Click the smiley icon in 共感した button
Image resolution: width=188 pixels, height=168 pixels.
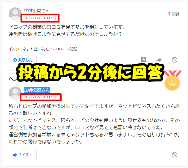(x=15, y=60)
